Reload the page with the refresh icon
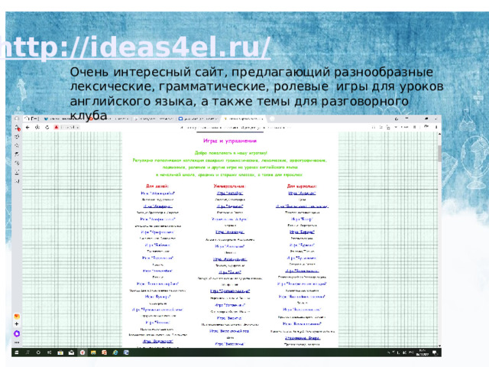 [x=47, y=128]
